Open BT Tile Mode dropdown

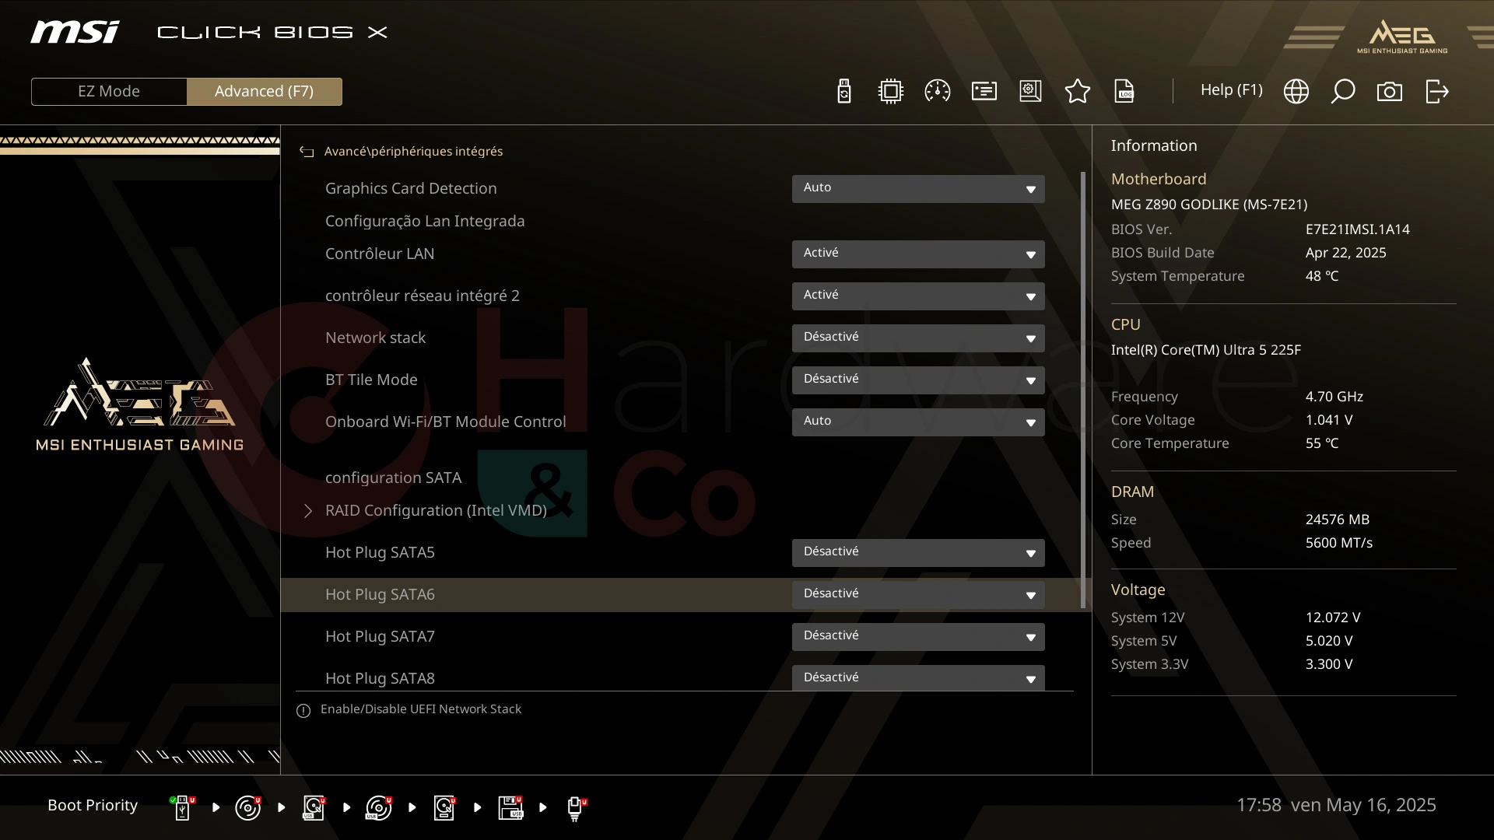point(918,380)
